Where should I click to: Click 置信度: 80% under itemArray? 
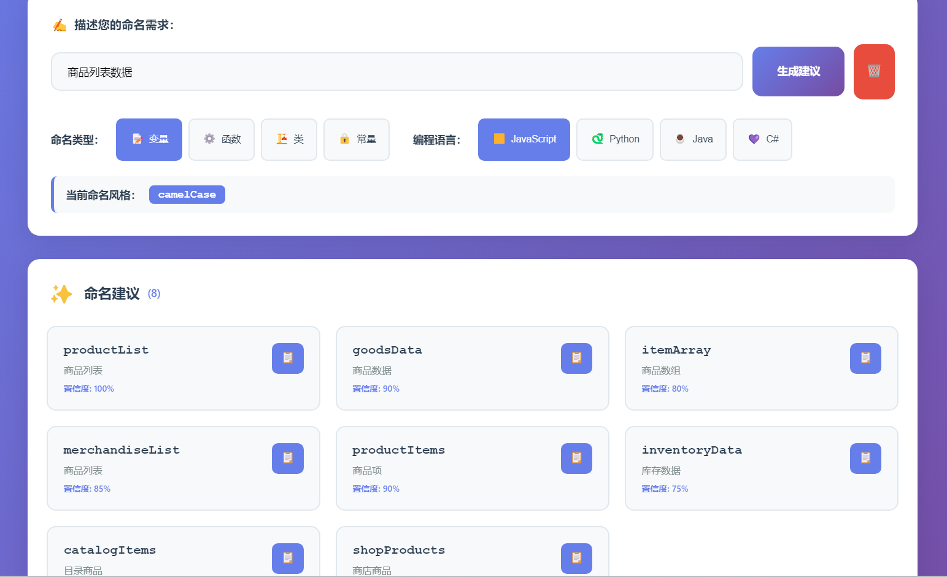665,389
